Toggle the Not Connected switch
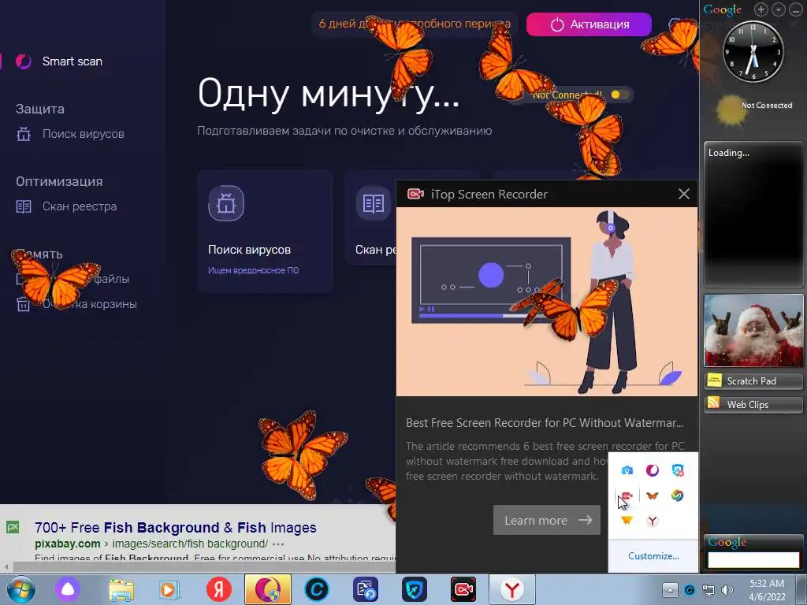This screenshot has height=605, width=807. (619, 95)
